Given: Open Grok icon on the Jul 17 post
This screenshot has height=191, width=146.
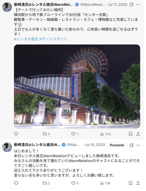Looking at the screenshot, I should pos(131,5).
